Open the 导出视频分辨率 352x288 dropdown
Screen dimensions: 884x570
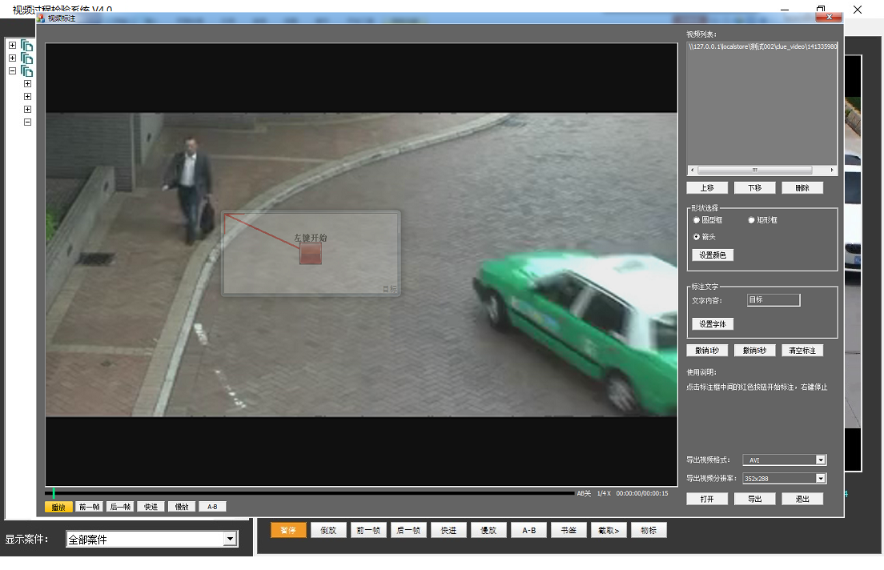pos(820,478)
